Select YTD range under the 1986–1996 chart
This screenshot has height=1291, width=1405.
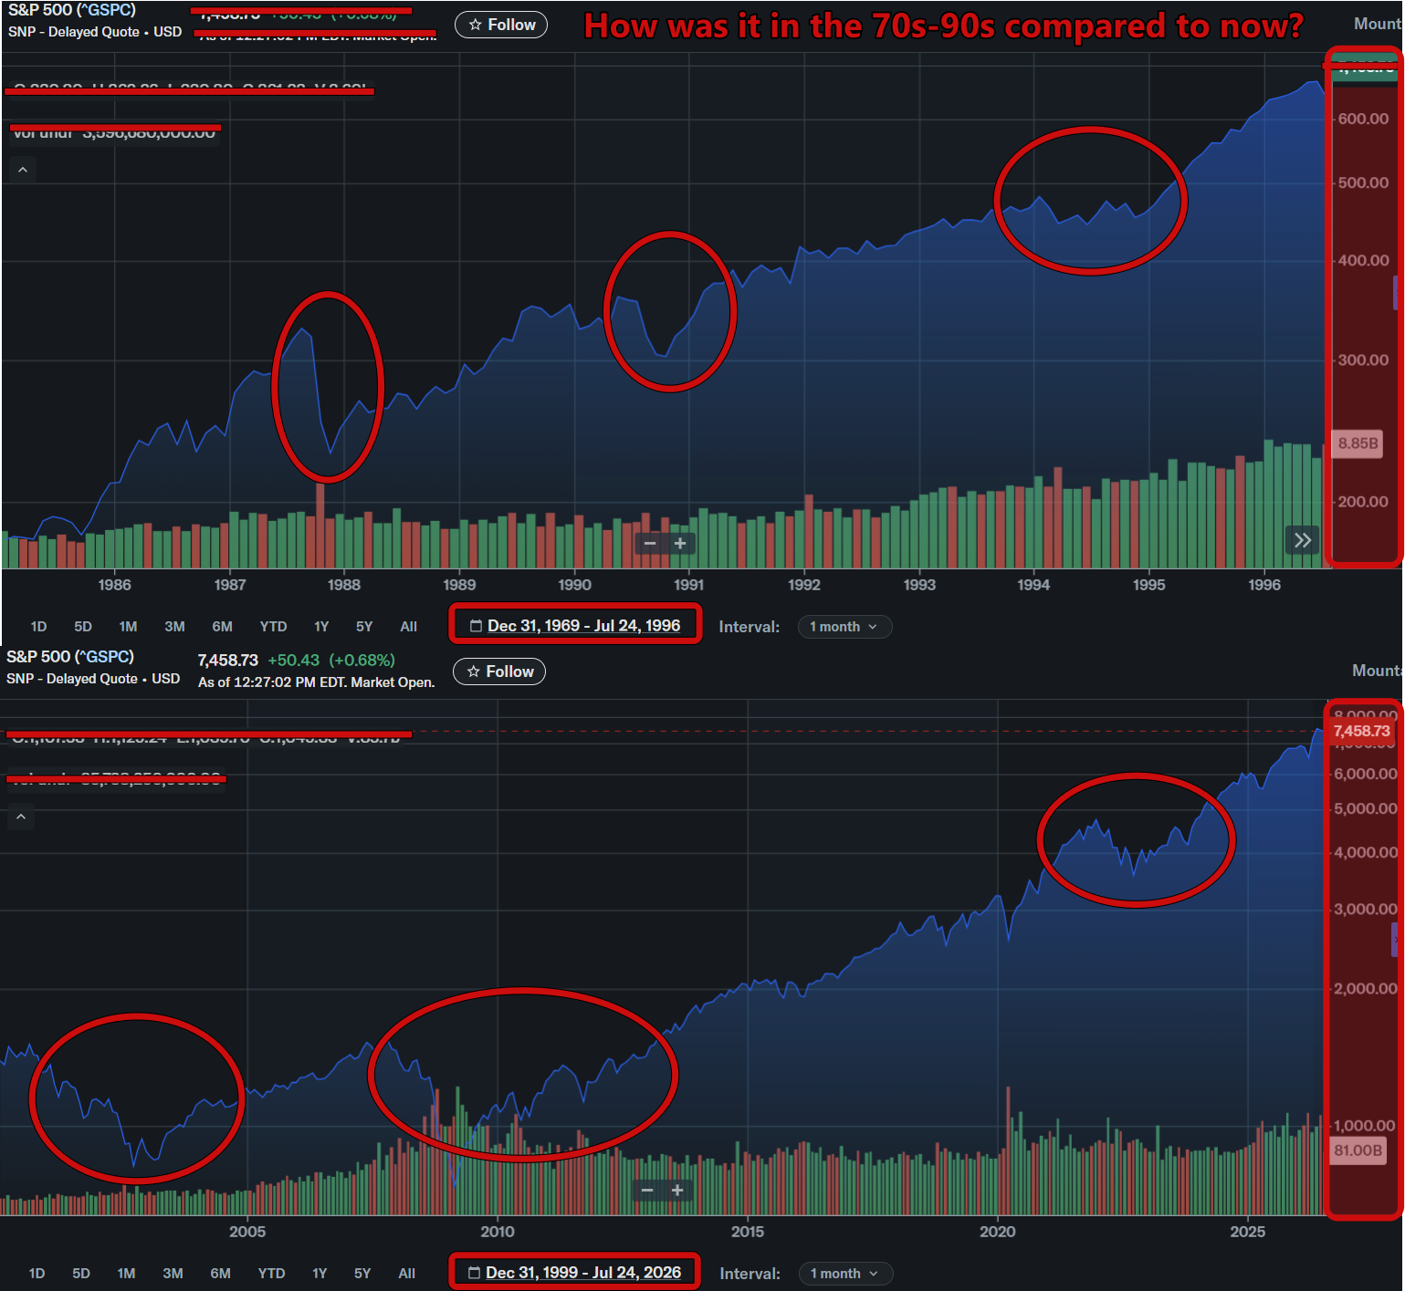(x=273, y=627)
